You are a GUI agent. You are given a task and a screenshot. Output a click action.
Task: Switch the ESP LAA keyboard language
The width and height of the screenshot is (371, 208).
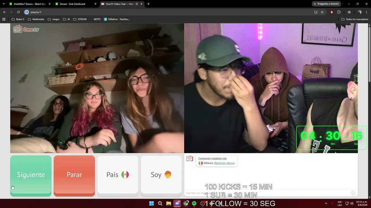340,203
